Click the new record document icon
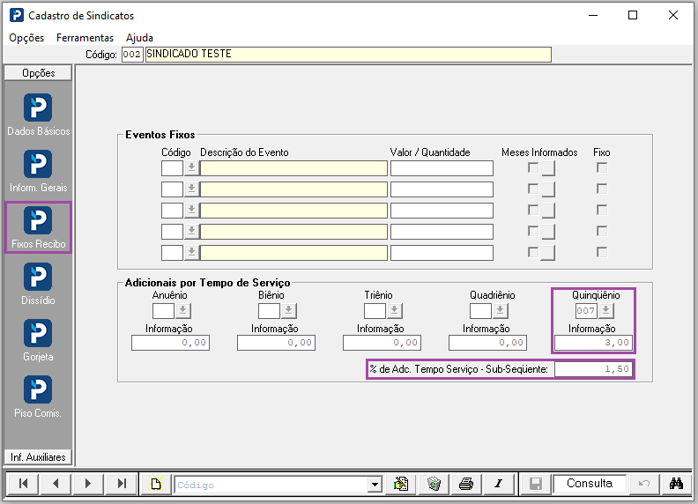698x504 pixels. [x=156, y=484]
